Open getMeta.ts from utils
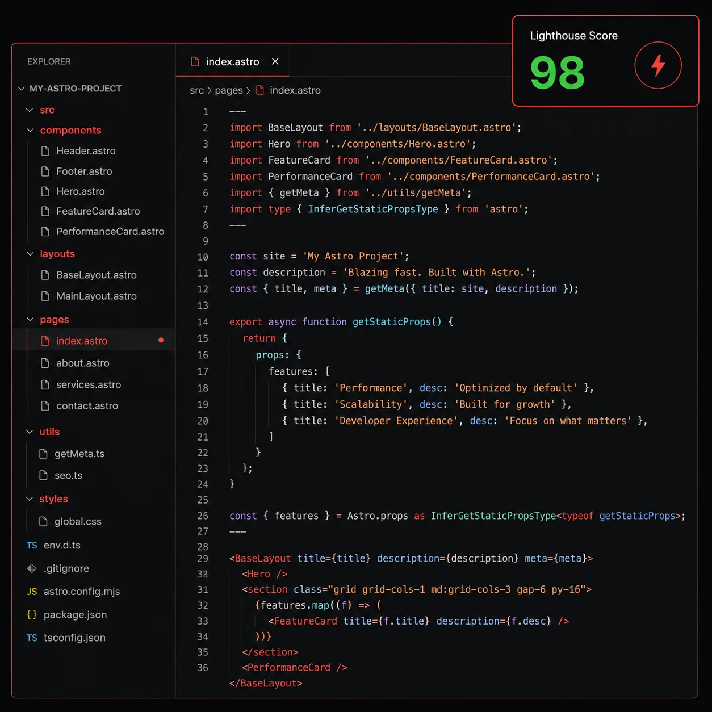Viewport: 712px width, 712px height. (x=79, y=454)
